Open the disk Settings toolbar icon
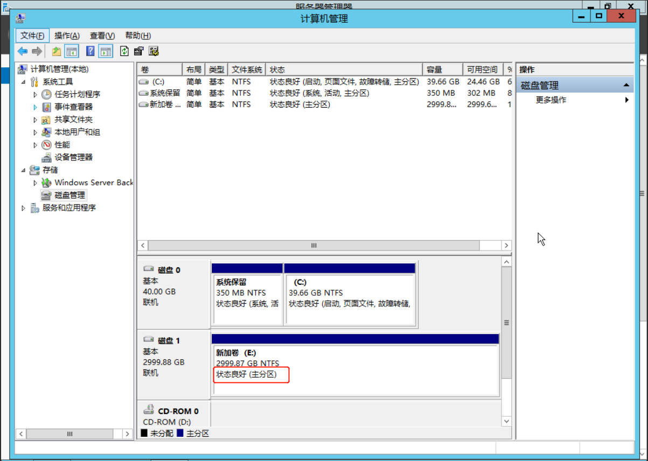The width and height of the screenshot is (648, 461). (x=154, y=51)
